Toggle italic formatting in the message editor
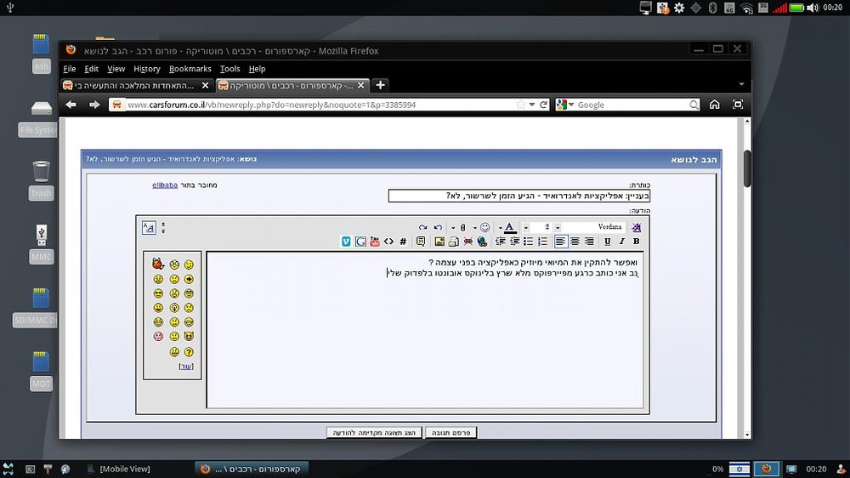Screen dimensions: 850x478 pyautogui.click(x=622, y=242)
